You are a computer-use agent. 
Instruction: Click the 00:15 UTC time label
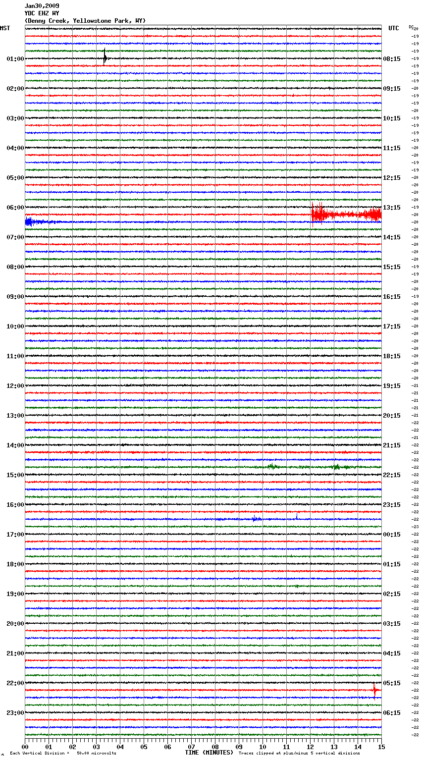(392, 535)
